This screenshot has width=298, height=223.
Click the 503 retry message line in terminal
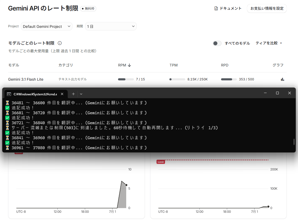coord(112,128)
